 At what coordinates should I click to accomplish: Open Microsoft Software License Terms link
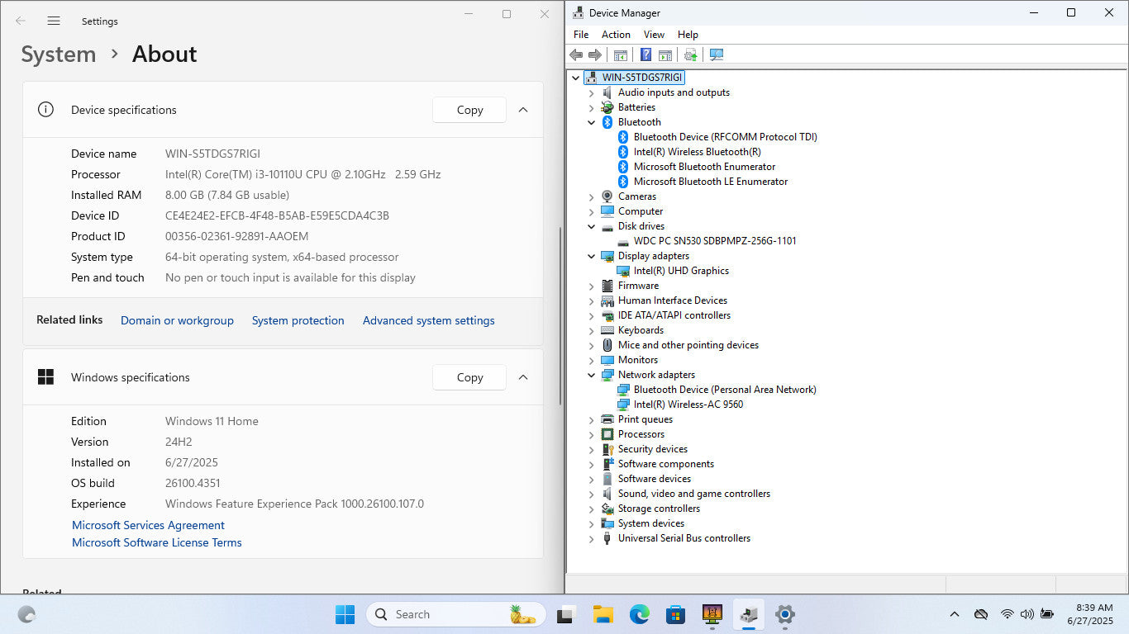[x=157, y=542]
